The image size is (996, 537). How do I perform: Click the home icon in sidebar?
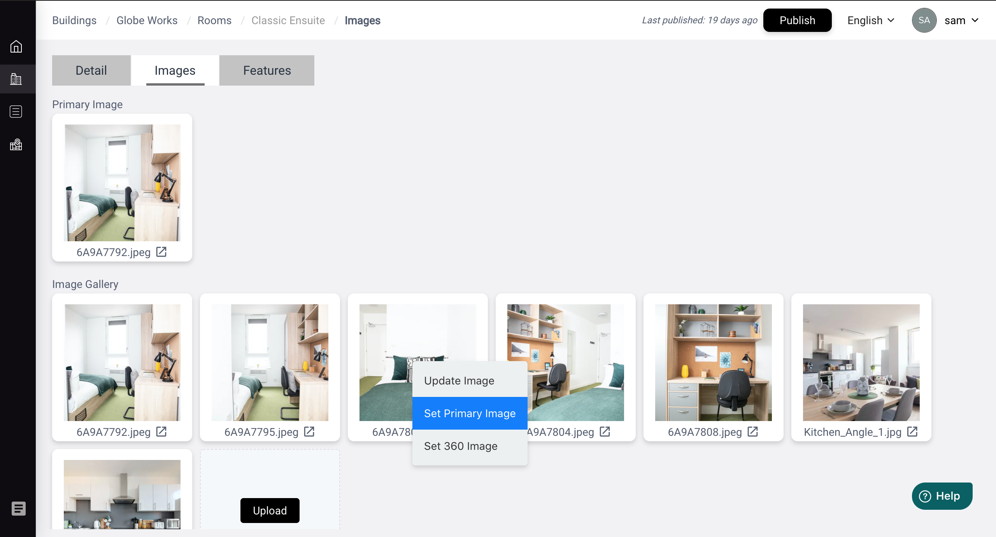tap(16, 46)
